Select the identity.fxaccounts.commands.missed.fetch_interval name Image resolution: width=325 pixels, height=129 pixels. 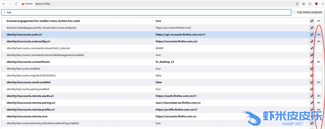pos(38,48)
